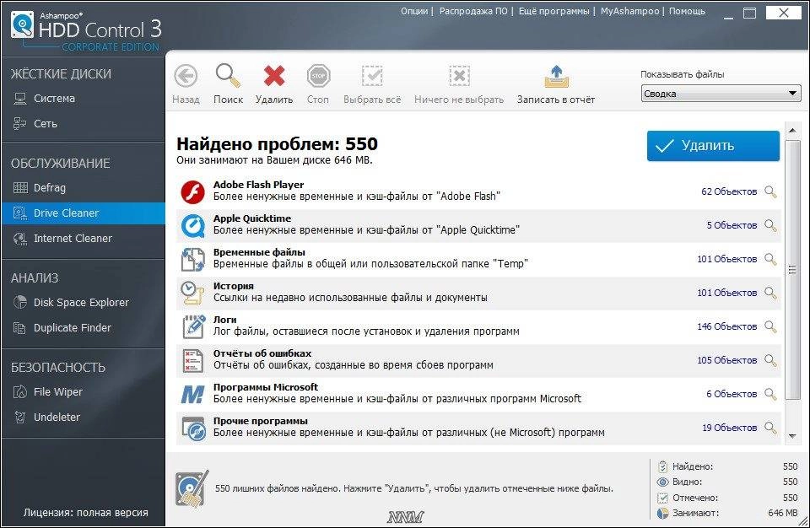Open the 5 Объектов link
Viewport: 810px width, 528px height.
click(732, 225)
